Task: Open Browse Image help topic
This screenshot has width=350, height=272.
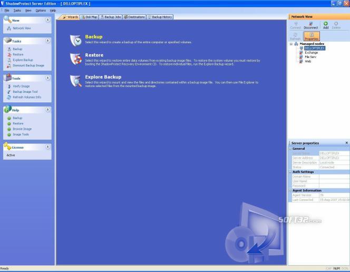Action: 22,129
